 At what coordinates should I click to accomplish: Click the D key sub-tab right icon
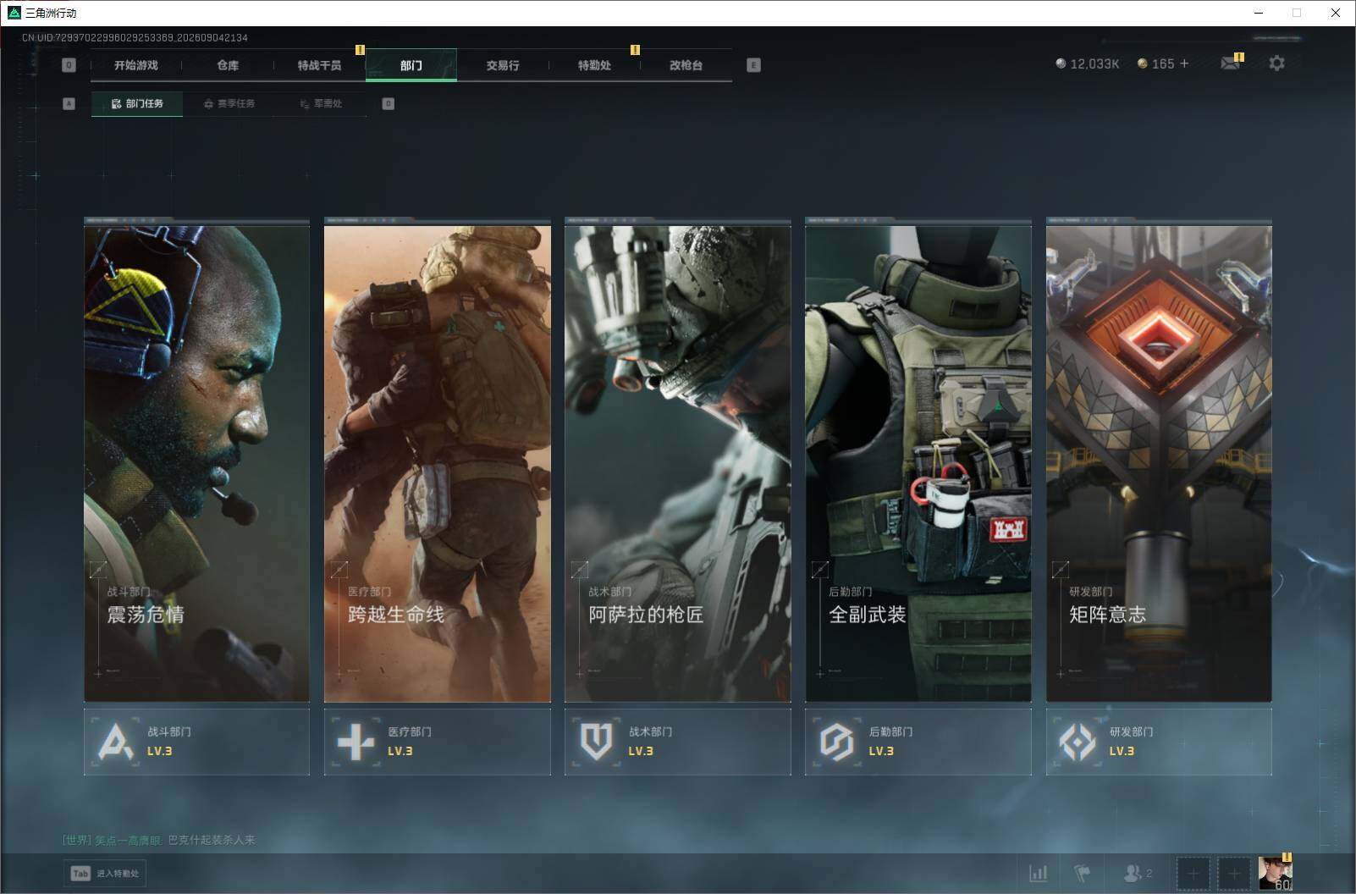coord(388,103)
